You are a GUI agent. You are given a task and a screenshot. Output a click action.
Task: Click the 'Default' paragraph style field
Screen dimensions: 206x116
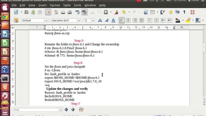[33, 21]
